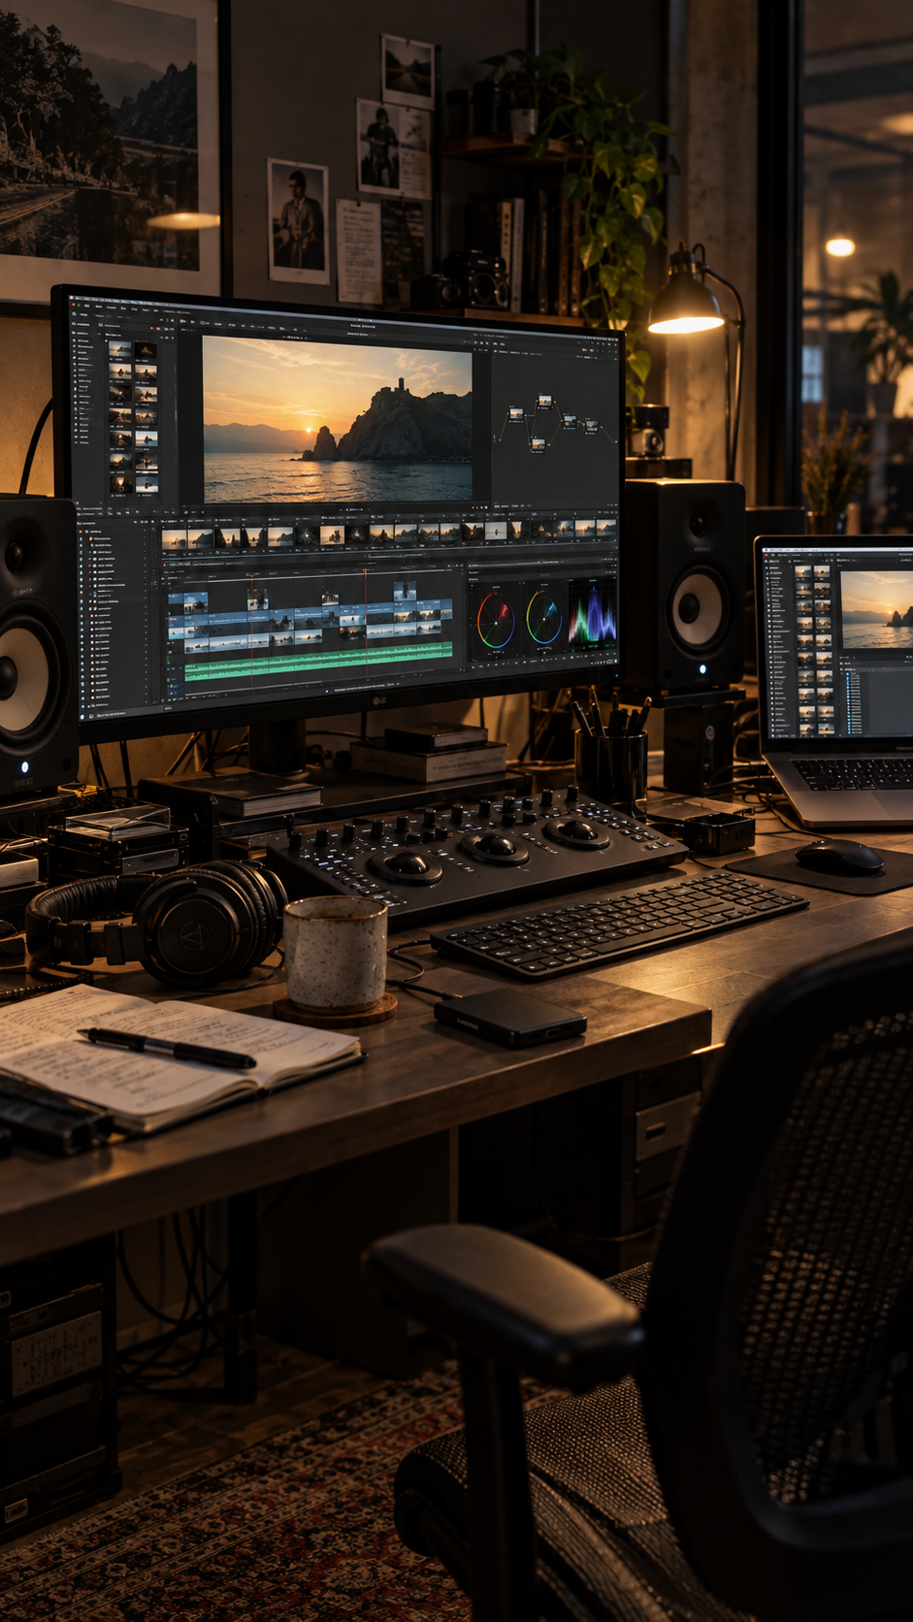Click the sunset preview in the monitor's viewer

(x=337, y=419)
